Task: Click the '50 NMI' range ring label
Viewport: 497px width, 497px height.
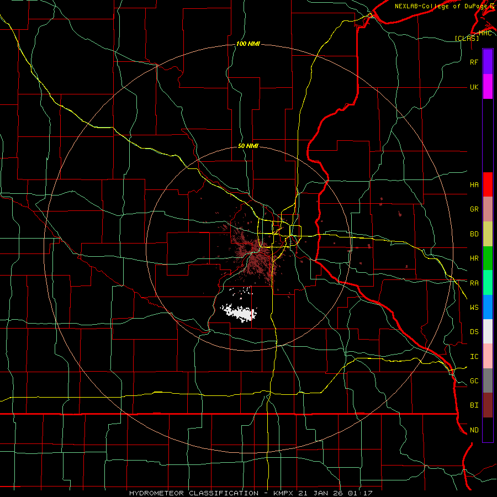Action: (248, 146)
